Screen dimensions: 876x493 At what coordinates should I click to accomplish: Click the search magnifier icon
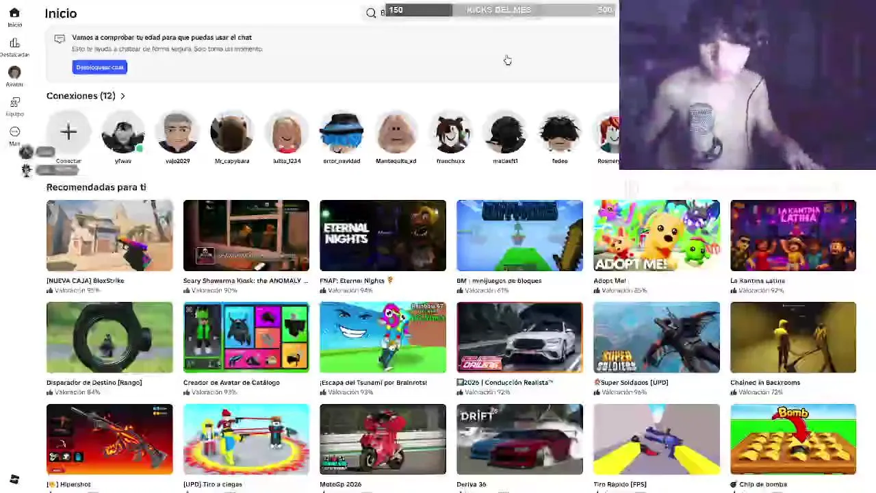(371, 13)
